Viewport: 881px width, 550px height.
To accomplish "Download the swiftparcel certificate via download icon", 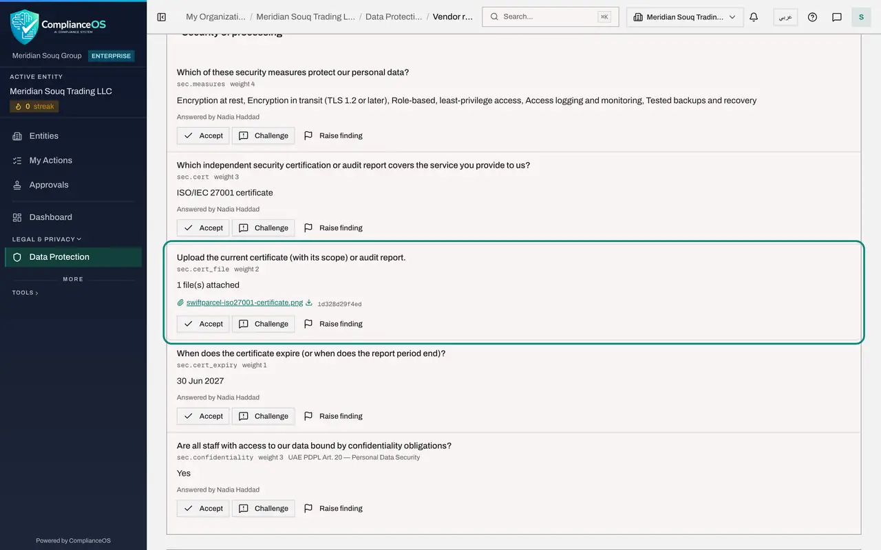I will pos(309,302).
